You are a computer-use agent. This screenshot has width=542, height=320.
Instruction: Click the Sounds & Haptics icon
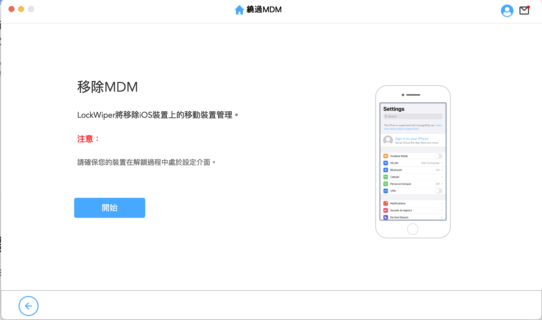(x=386, y=210)
